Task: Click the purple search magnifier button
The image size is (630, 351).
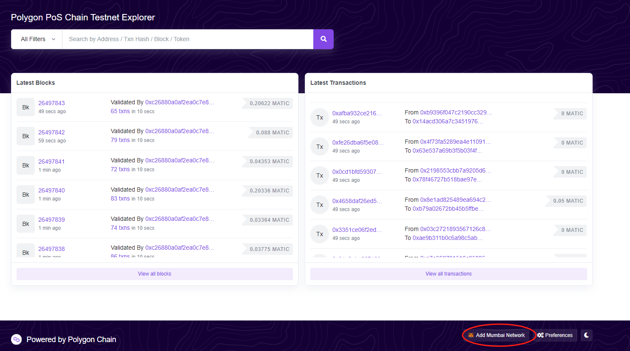Action: (323, 39)
